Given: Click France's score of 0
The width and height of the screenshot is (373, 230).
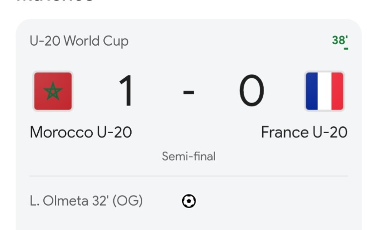Looking at the screenshot, I should point(252,91).
